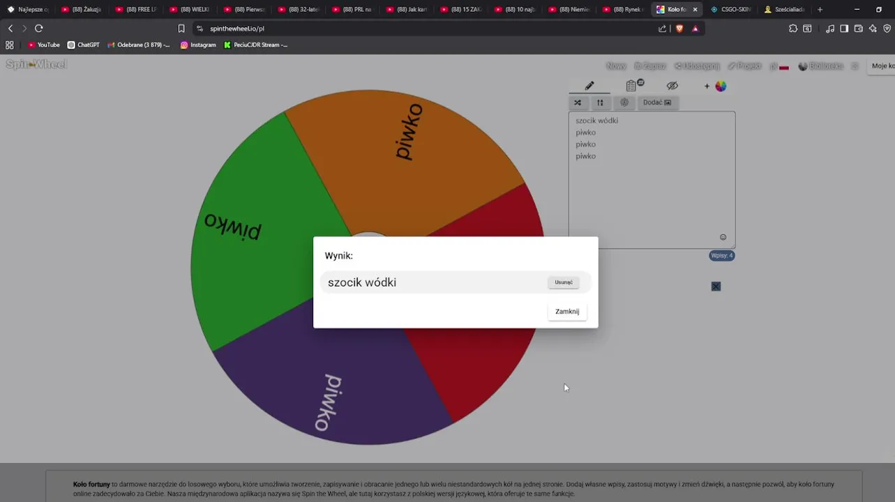This screenshot has height=502, width=895.
Task: Shuffle the wheel entries
Action: coord(578,102)
